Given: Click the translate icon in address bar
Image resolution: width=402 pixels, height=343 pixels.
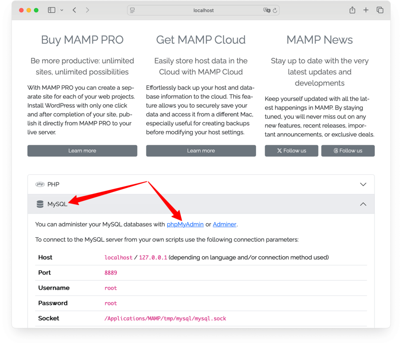Looking at the screenshot, I should click(x=267, y=10).
